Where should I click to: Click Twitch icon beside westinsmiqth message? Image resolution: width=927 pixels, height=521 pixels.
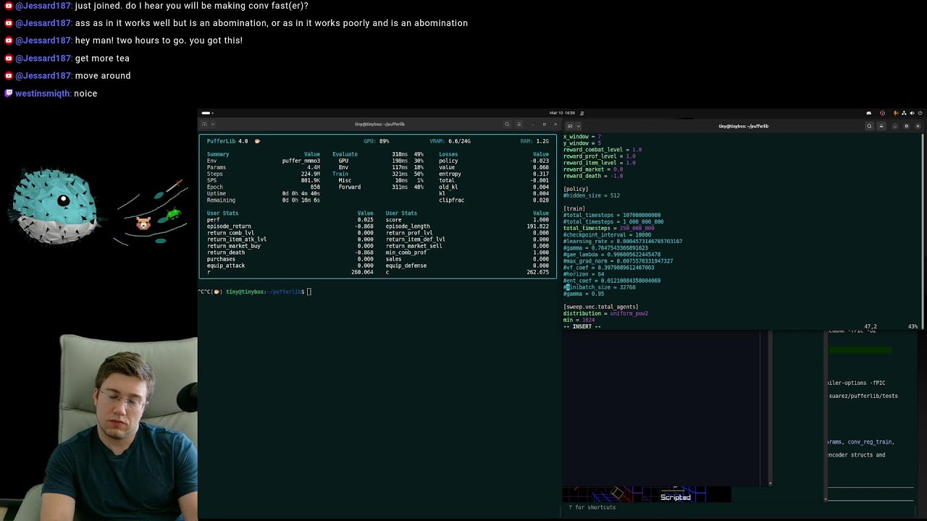[9, 93]
